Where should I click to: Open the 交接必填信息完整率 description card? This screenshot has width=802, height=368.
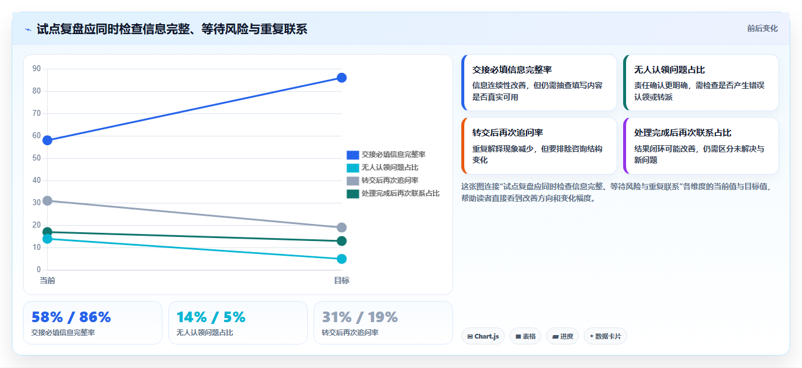coord(539,83)
